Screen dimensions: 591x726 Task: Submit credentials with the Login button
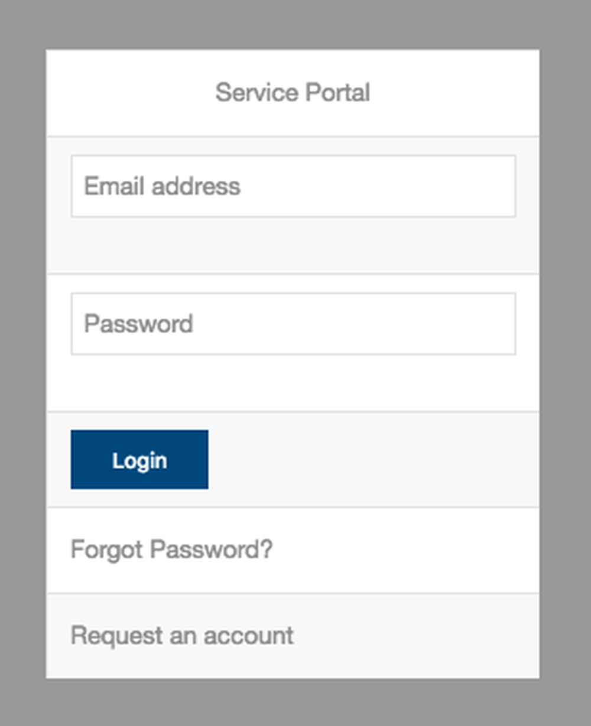(139, 460)
